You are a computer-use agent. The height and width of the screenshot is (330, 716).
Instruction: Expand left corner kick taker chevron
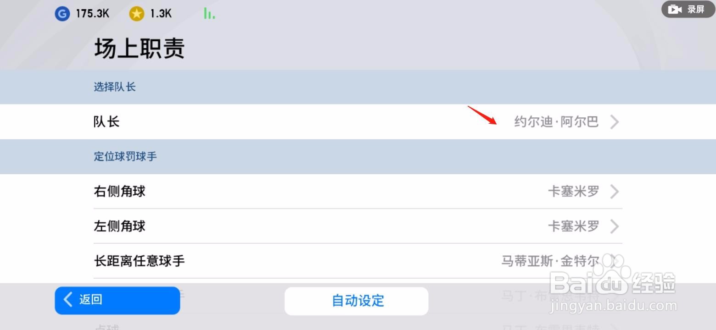[615, 226]
